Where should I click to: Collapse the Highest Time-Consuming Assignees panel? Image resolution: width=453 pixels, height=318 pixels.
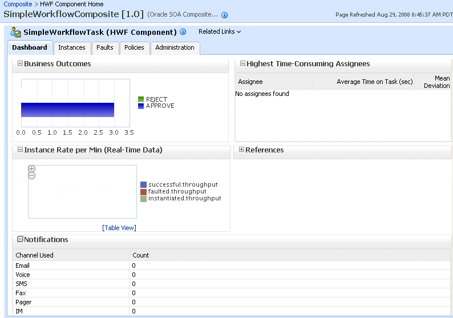pos(242,64)
